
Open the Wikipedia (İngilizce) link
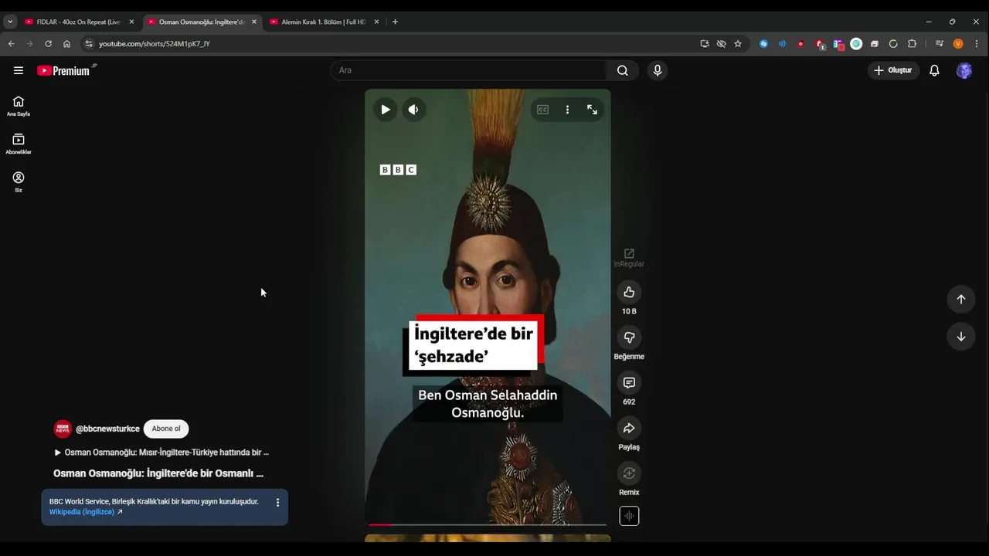86,512
